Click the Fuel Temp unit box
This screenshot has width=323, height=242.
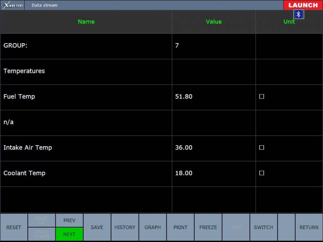[x=262, y=97]
